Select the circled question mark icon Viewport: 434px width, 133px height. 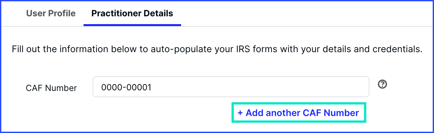(x=382, y=84)
